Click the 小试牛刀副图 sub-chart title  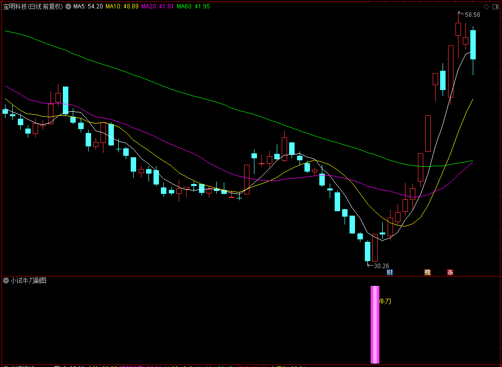(x=29, y=280)
